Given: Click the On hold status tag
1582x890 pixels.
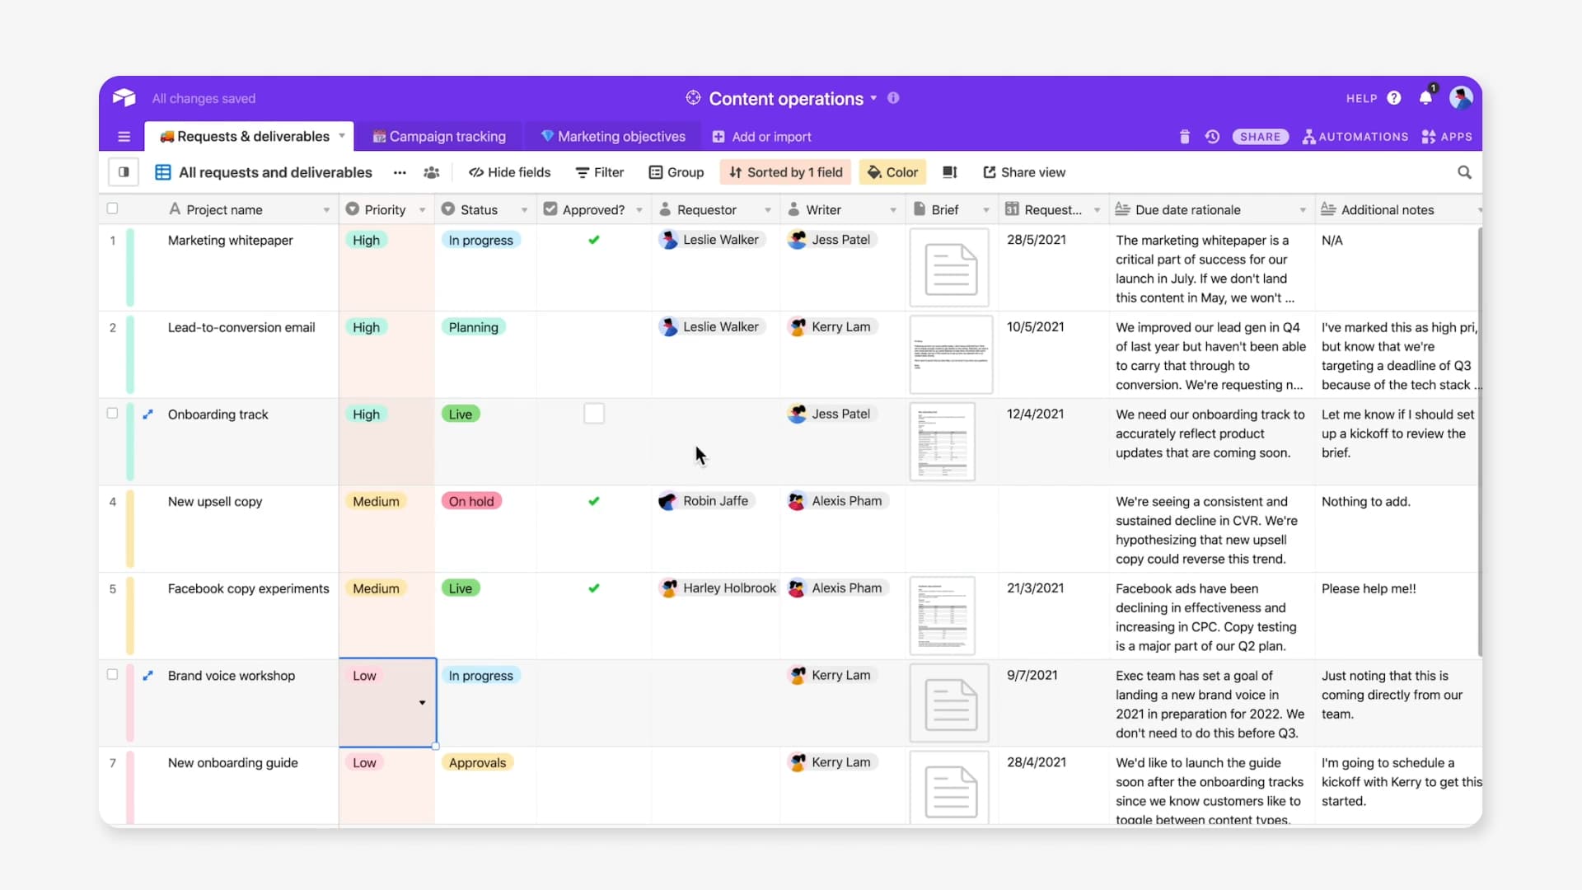Looking at the screenshot, I should pyautogui.click(x=471, y=501).
